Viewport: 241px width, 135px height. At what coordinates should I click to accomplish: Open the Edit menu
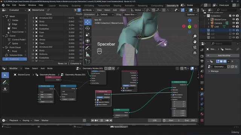pyautogui.click(x=14, y=5)
